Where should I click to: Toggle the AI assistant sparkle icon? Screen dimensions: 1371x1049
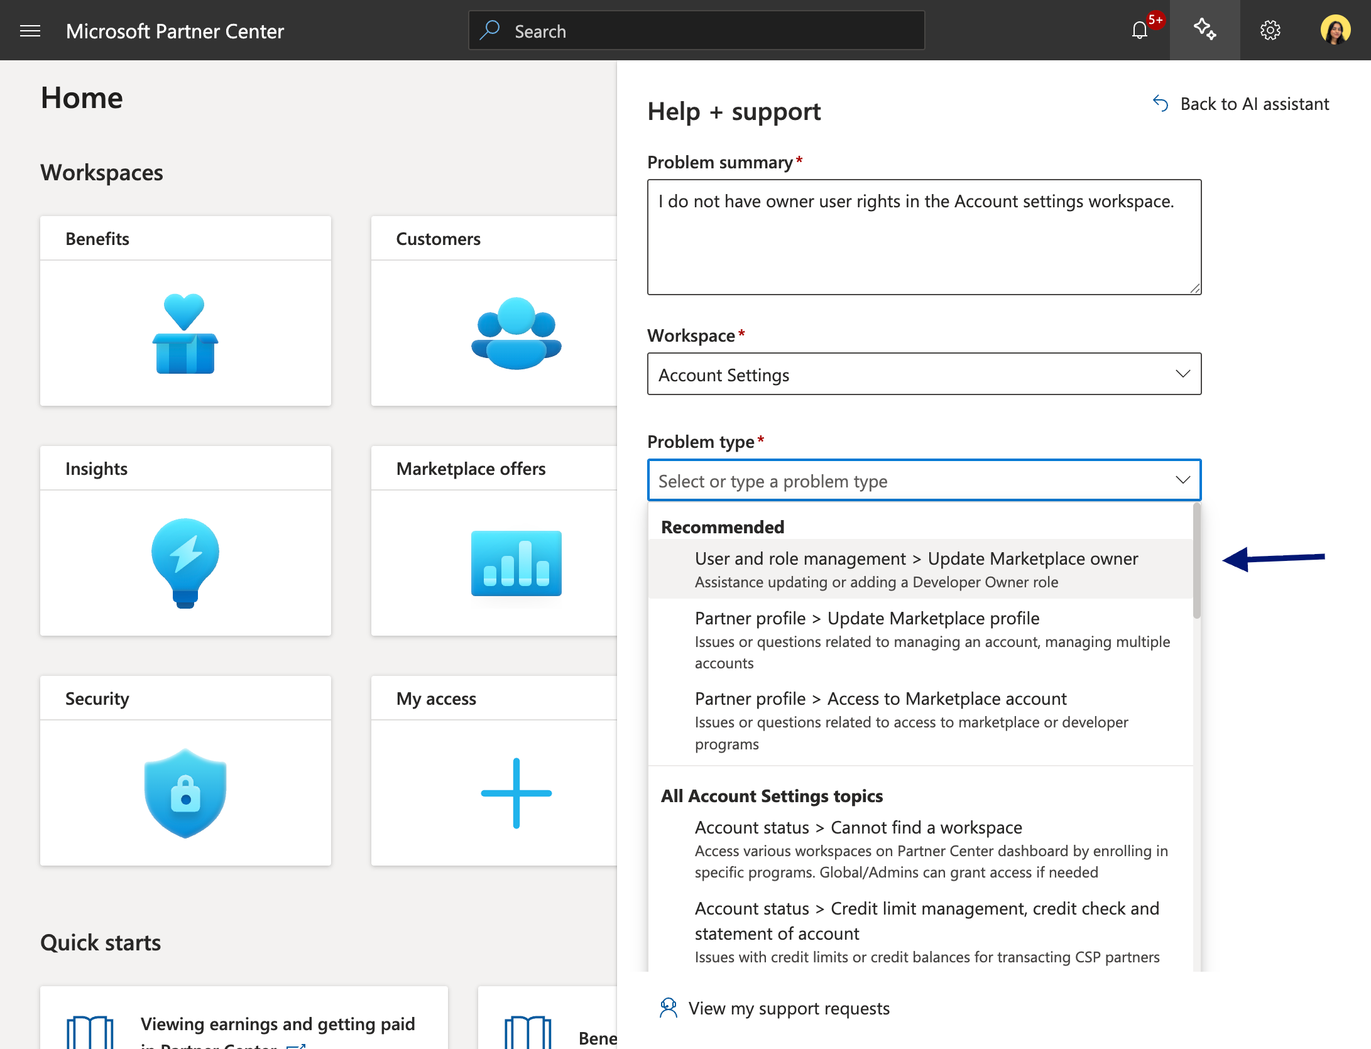pos(1204,30)
